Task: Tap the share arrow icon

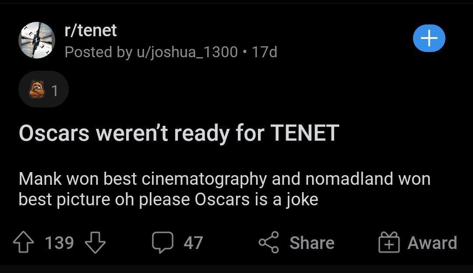Action: coord(268,243)
